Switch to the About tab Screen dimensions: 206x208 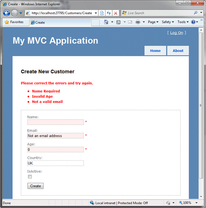click(x=178, y=51)
